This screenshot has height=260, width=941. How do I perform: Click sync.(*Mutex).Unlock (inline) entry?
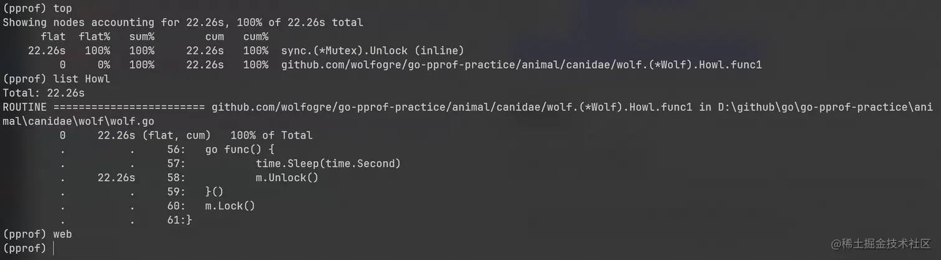click(x=372, y=50)
